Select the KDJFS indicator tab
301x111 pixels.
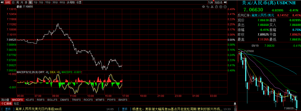click(30, 100)
